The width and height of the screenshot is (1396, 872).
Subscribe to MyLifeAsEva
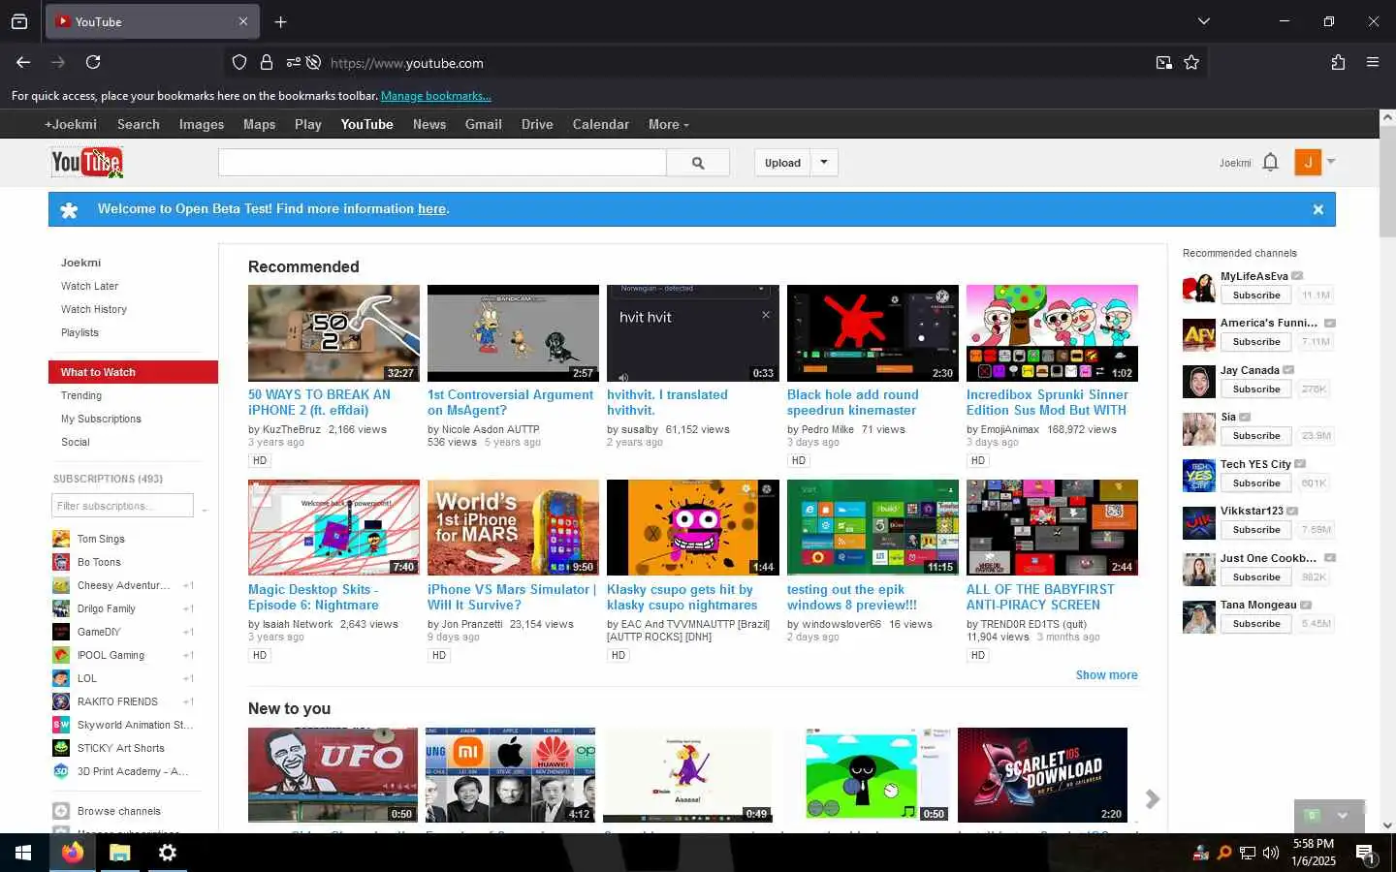tap(1256, 296)
